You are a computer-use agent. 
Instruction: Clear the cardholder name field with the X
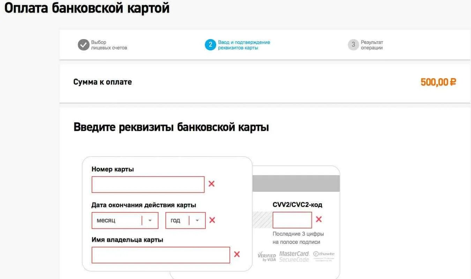[237, 255]
